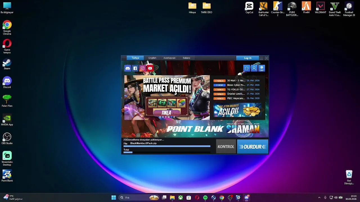Switch to the English language tab
The image size is (360, 202).
click(x=152, y=58)
